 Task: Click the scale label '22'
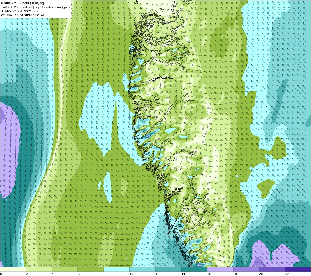coord(287,274)
